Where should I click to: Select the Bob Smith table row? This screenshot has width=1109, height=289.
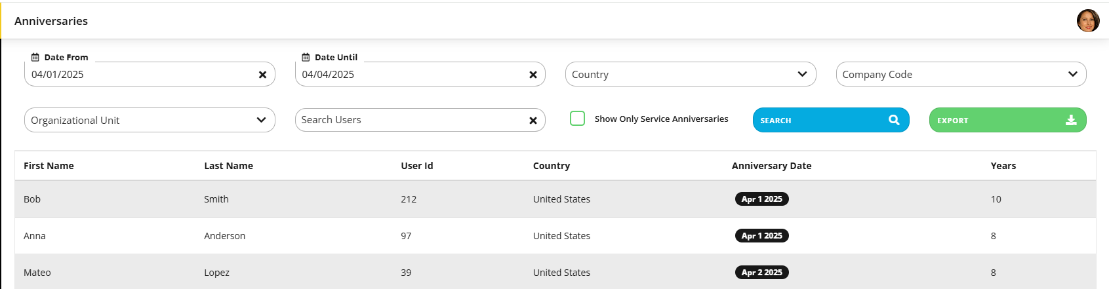click(x=555, y=199)
